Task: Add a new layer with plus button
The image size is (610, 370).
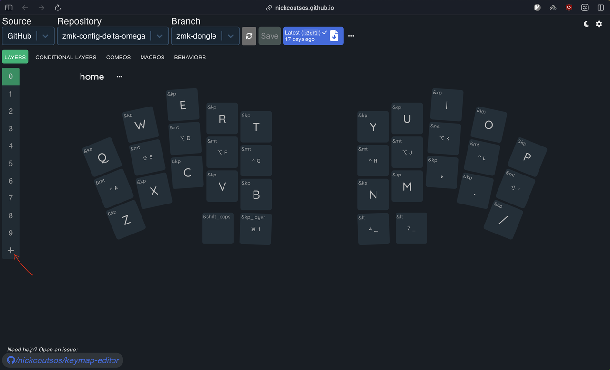Action: 11,251
